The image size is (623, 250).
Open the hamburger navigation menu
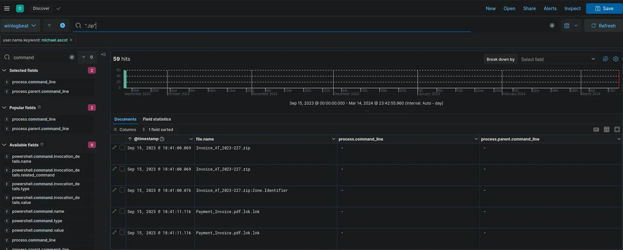point(7,8)
